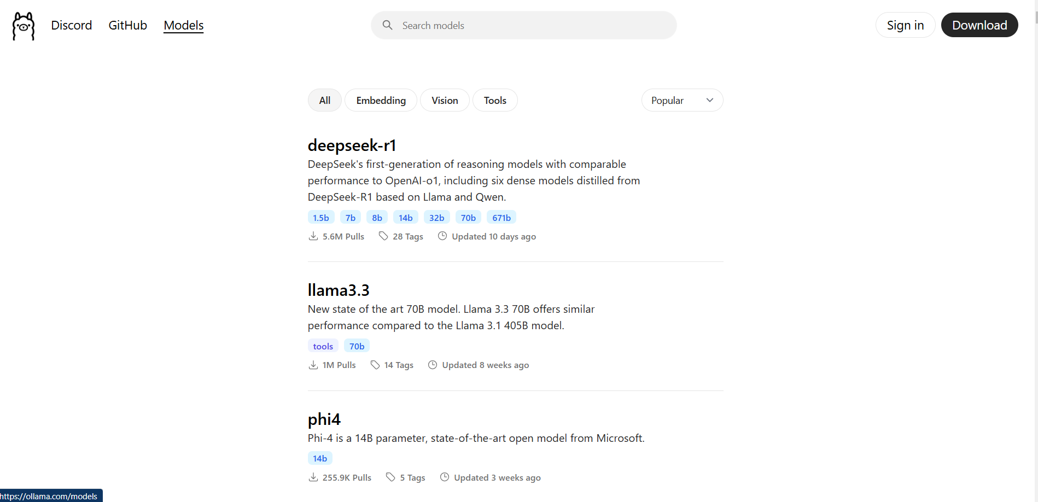The image size is (1038, 502).
Task: Click the Download button
Action: click(x=979, y=25)
